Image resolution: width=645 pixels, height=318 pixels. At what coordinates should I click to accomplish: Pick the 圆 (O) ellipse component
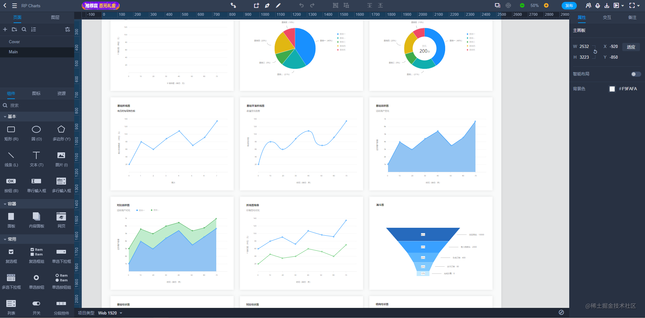pos(37,133)
